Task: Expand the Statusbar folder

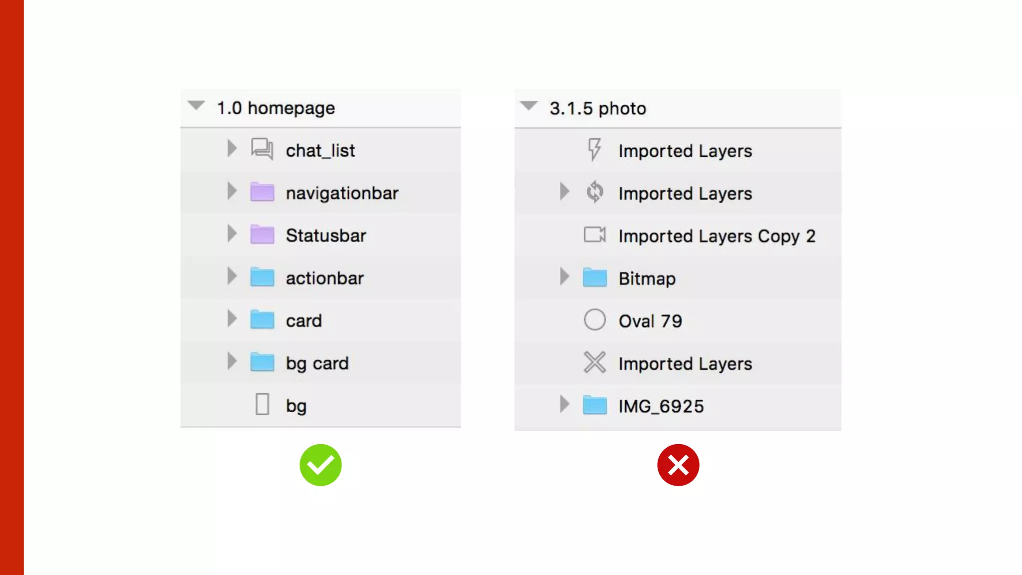Action: coord(232,234)
